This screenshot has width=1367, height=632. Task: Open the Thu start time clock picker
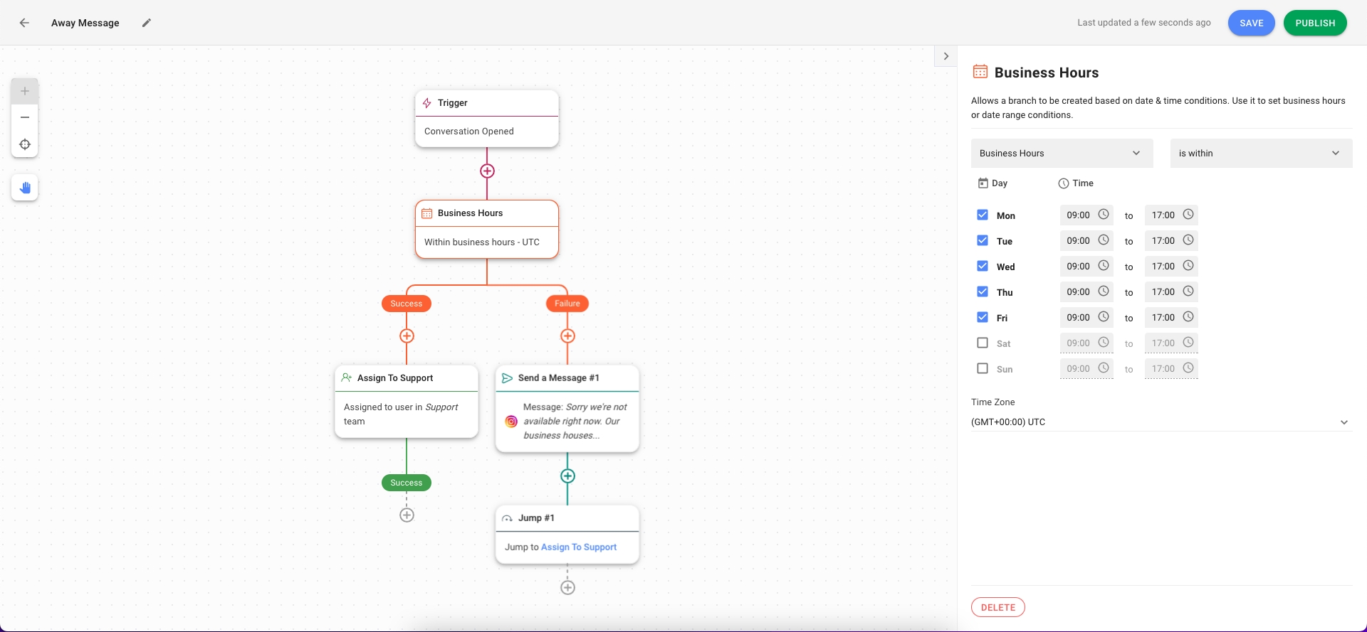pos(1104,291)
